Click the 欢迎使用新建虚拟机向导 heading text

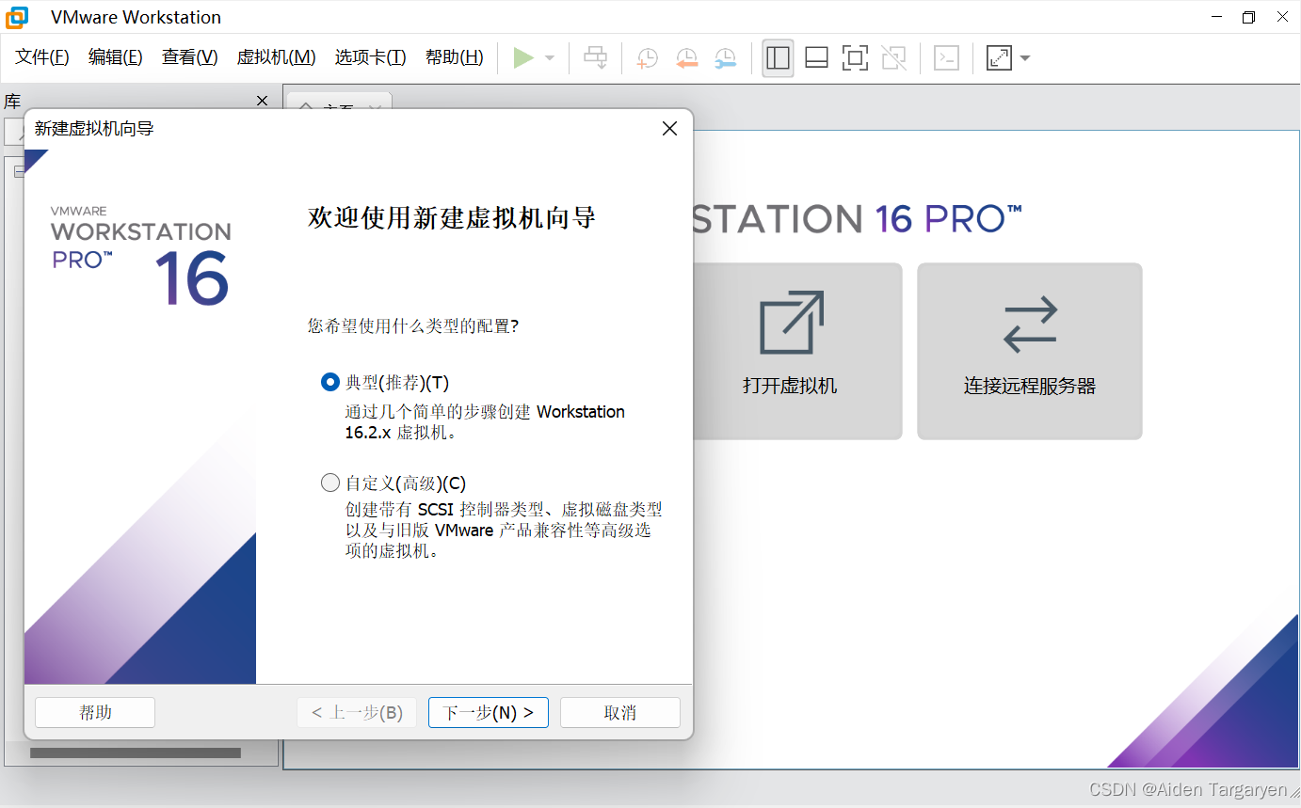pyautogui.click(x=452, y=218)
